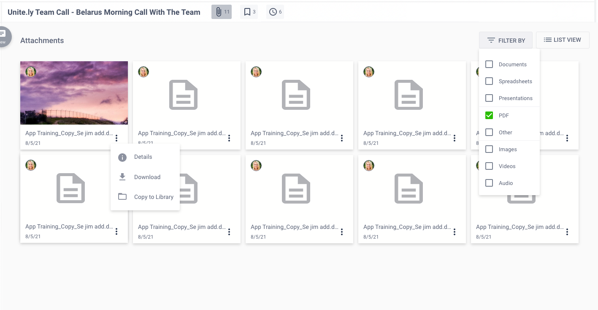This screenshot has height=310, width=598.
Task: Click the file name under the sunset thumbnail
Action: [69, 133]
